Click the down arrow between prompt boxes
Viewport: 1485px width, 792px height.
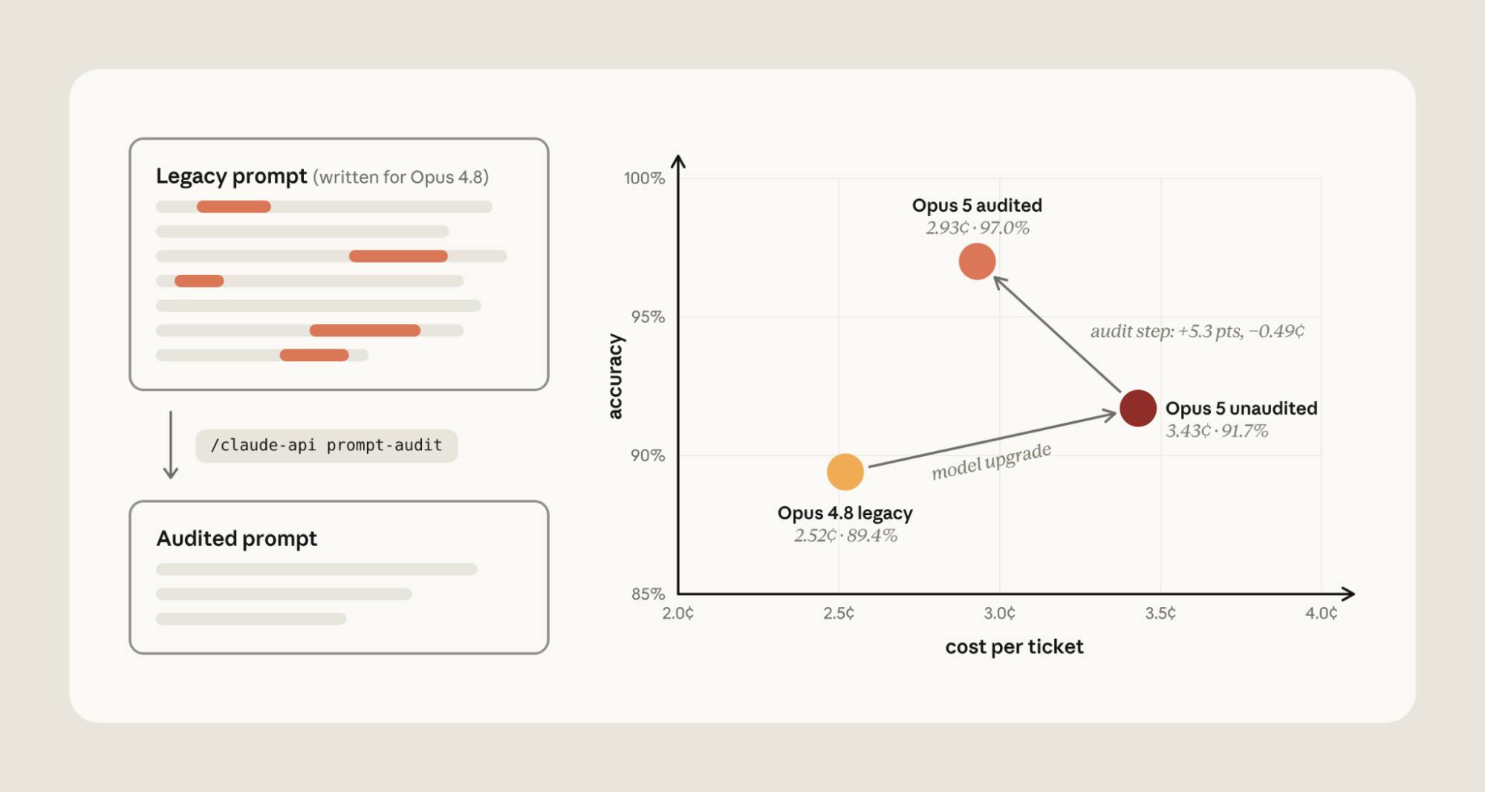tap(171, 444)
